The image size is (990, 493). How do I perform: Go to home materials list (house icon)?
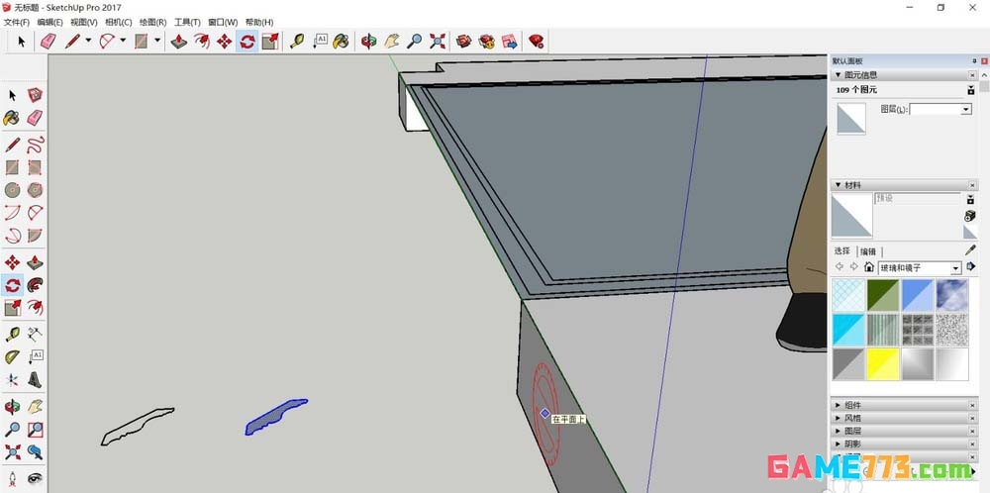tap(869, 267)
